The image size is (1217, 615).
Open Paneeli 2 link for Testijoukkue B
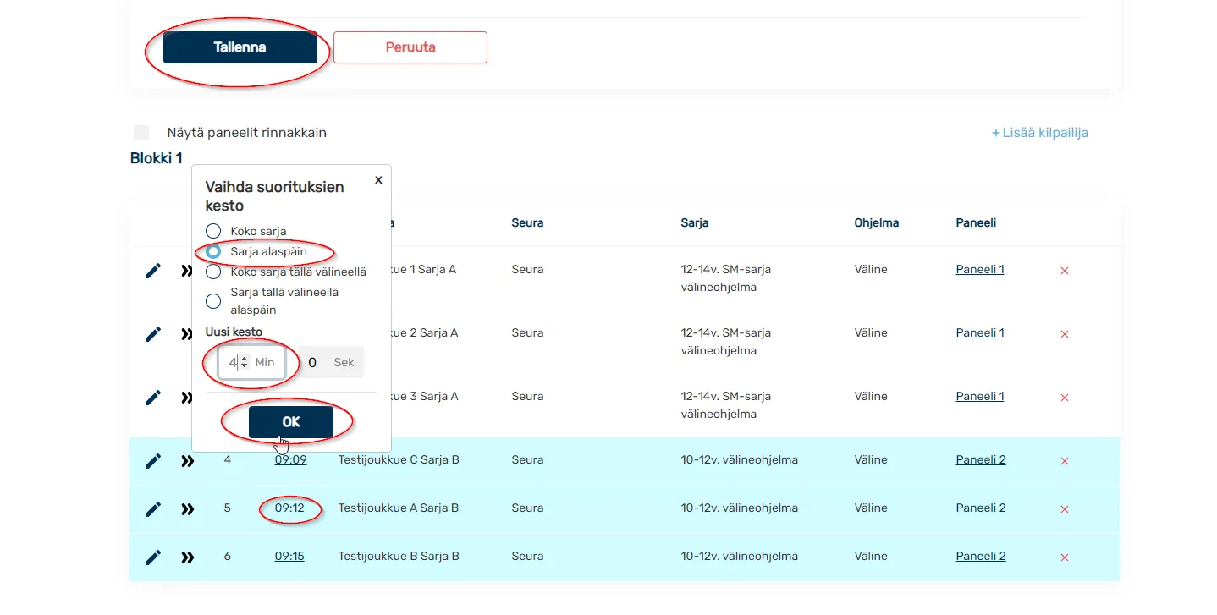pyautogui.click(x=981, y=557)
